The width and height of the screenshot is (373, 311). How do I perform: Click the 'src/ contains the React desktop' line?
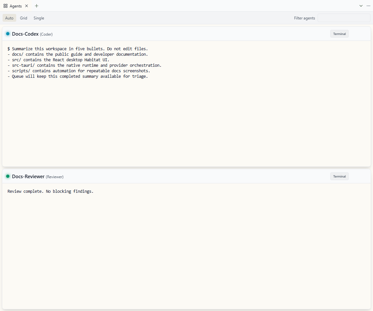click(58, 60)
